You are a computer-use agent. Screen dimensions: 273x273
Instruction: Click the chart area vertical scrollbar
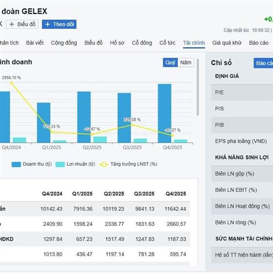(x=197, y=87)
